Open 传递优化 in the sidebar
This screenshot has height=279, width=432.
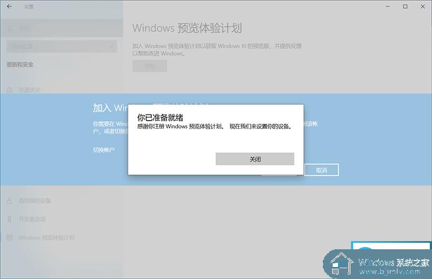[30, 90]
